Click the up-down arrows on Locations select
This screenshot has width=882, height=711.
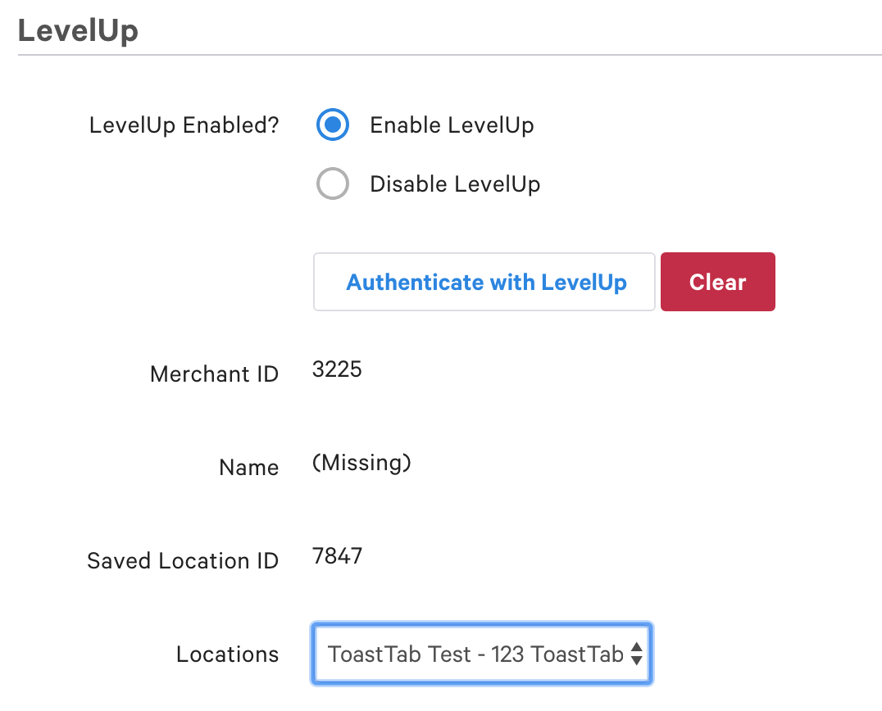coord(636,654)
